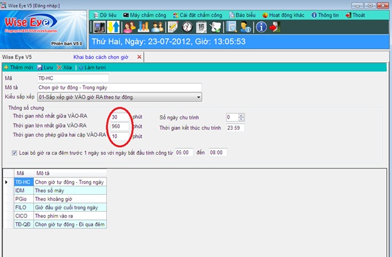Click the Mã column header
392x257 pixels.
pos(24,173)
